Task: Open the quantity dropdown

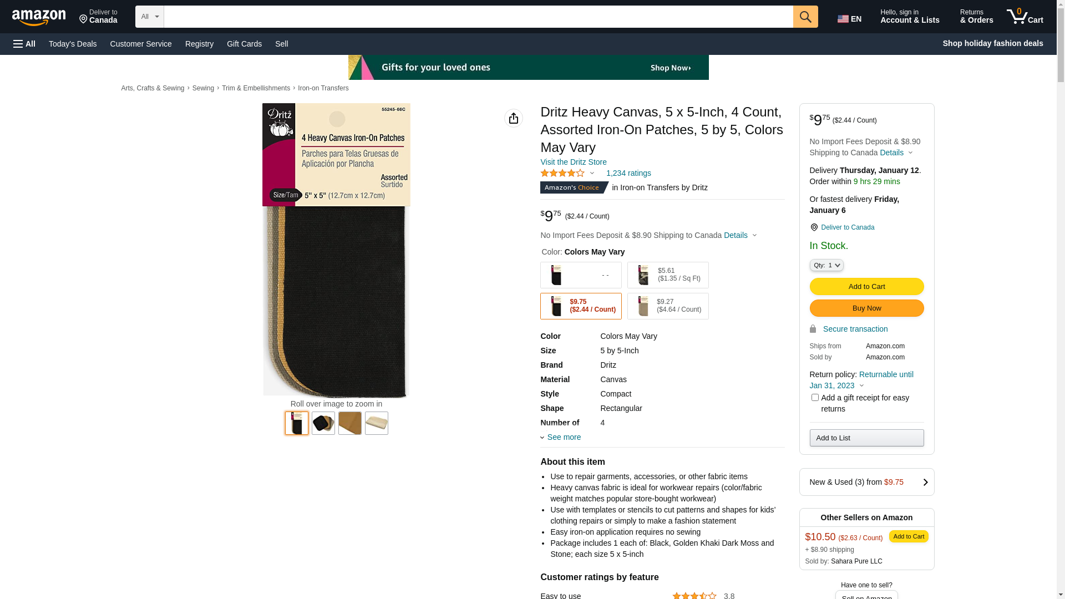Action: click(x=826, y=266)
